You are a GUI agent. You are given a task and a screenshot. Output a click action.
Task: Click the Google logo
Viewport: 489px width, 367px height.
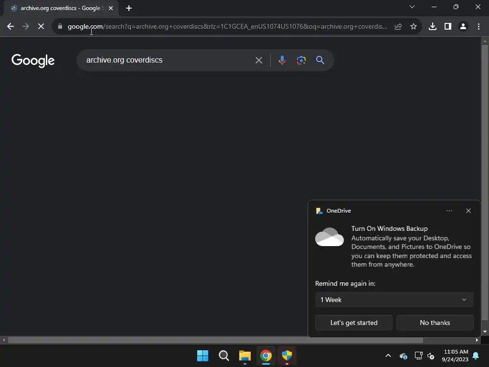(x=33, y=61)
